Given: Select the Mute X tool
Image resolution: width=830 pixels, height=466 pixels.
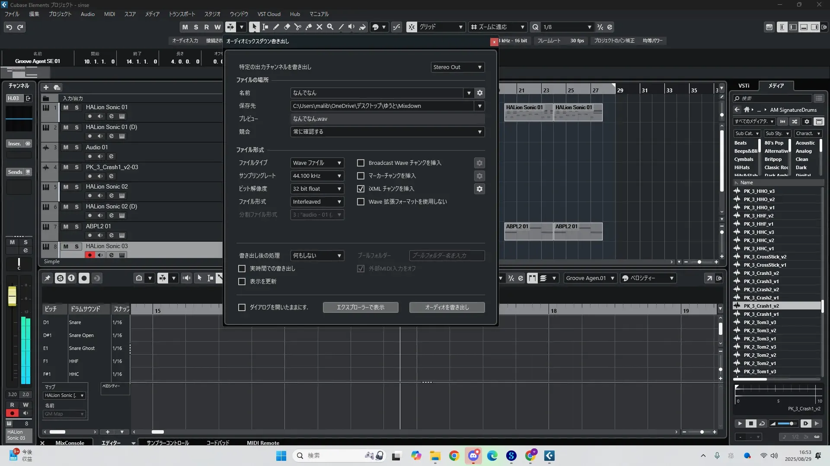Looking at the screenshot, I should 319,27.
